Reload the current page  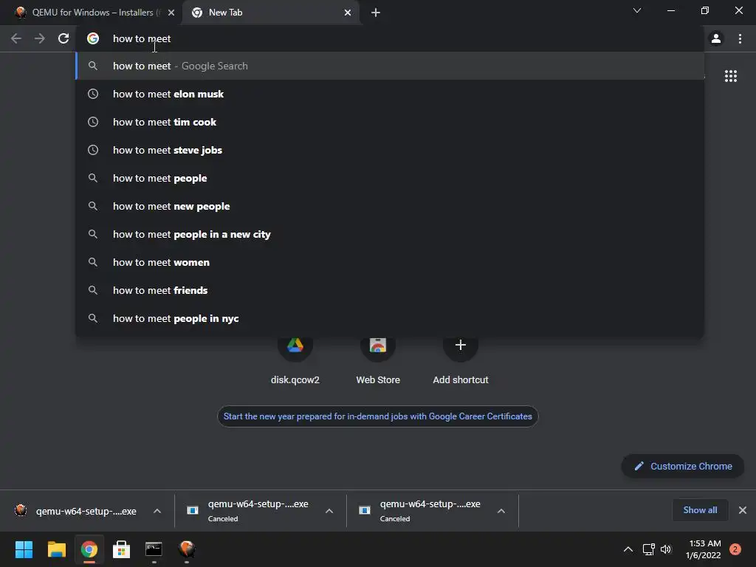[x=63, y=38]
